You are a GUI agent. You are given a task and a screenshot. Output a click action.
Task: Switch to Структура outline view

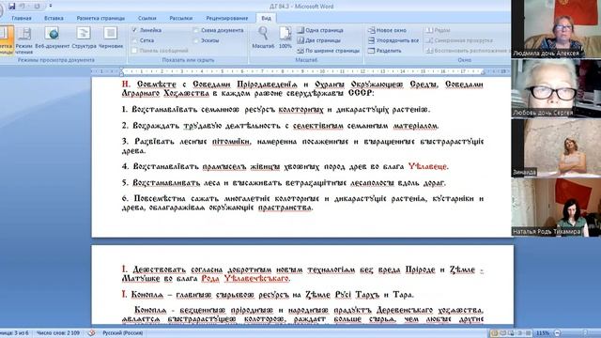[x=84, y=38]
